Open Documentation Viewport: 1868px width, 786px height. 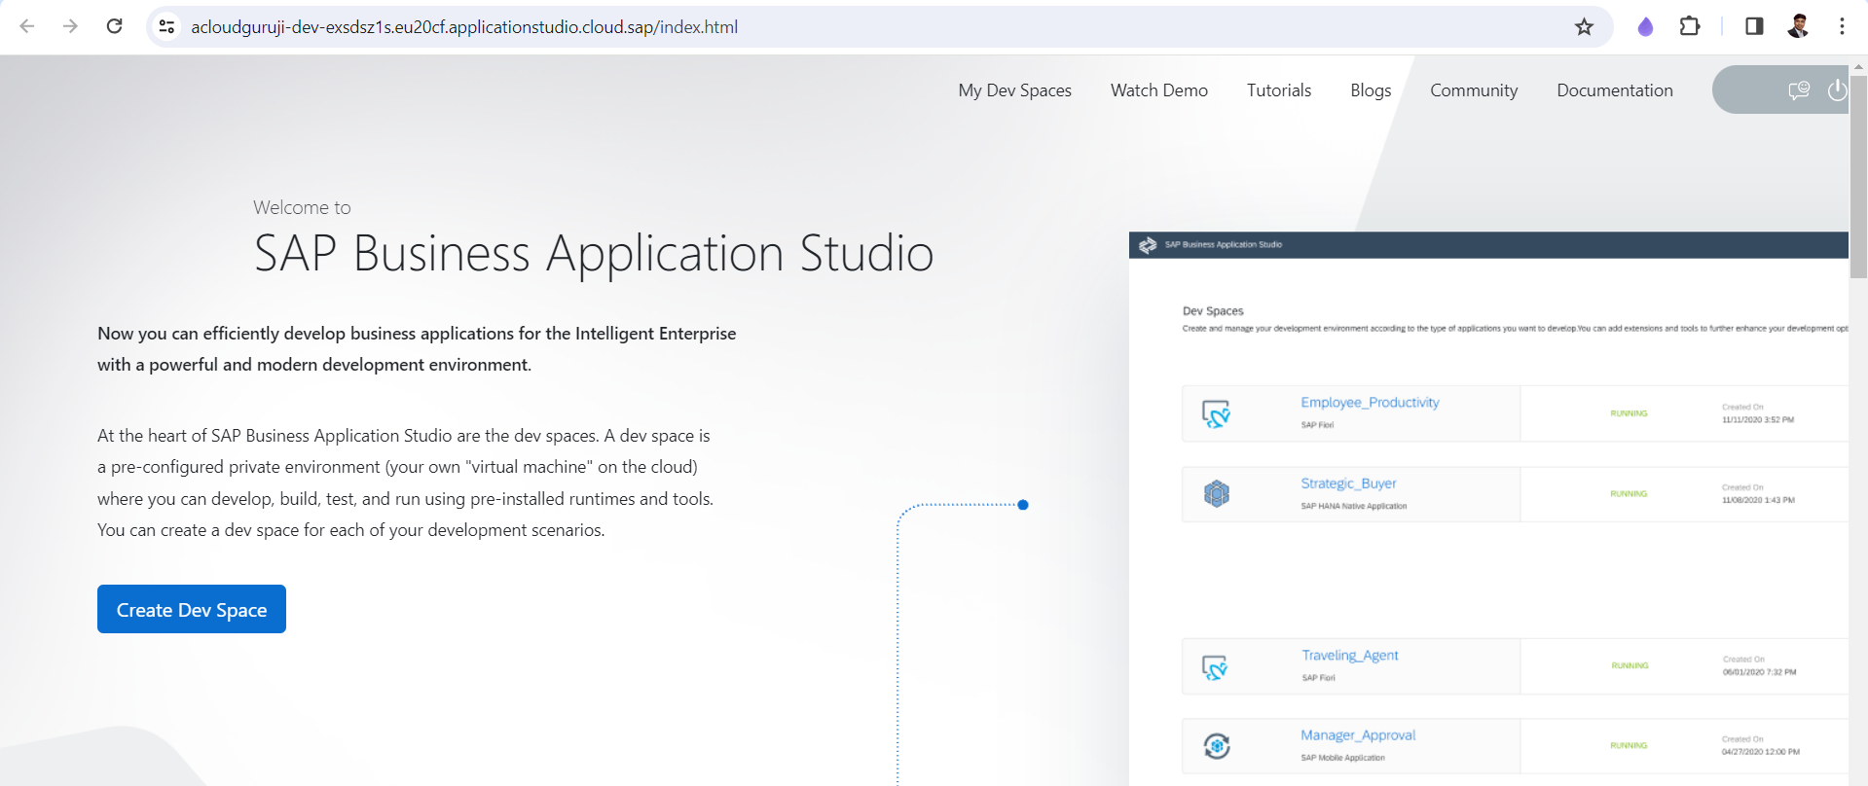(x=1614, y=90)
